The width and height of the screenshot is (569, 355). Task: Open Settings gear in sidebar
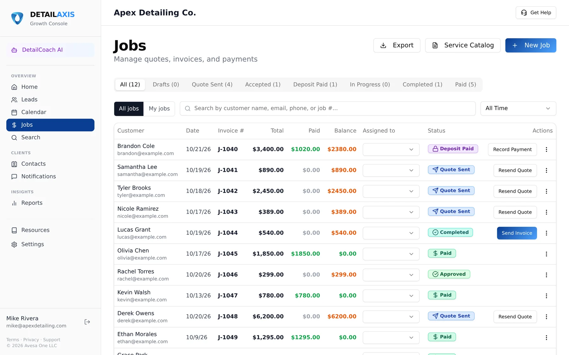[x=50, y=244]
